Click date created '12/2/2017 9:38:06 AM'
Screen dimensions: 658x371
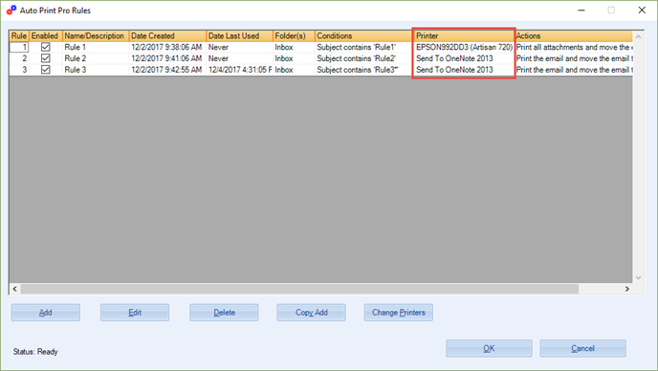point(168,47)
